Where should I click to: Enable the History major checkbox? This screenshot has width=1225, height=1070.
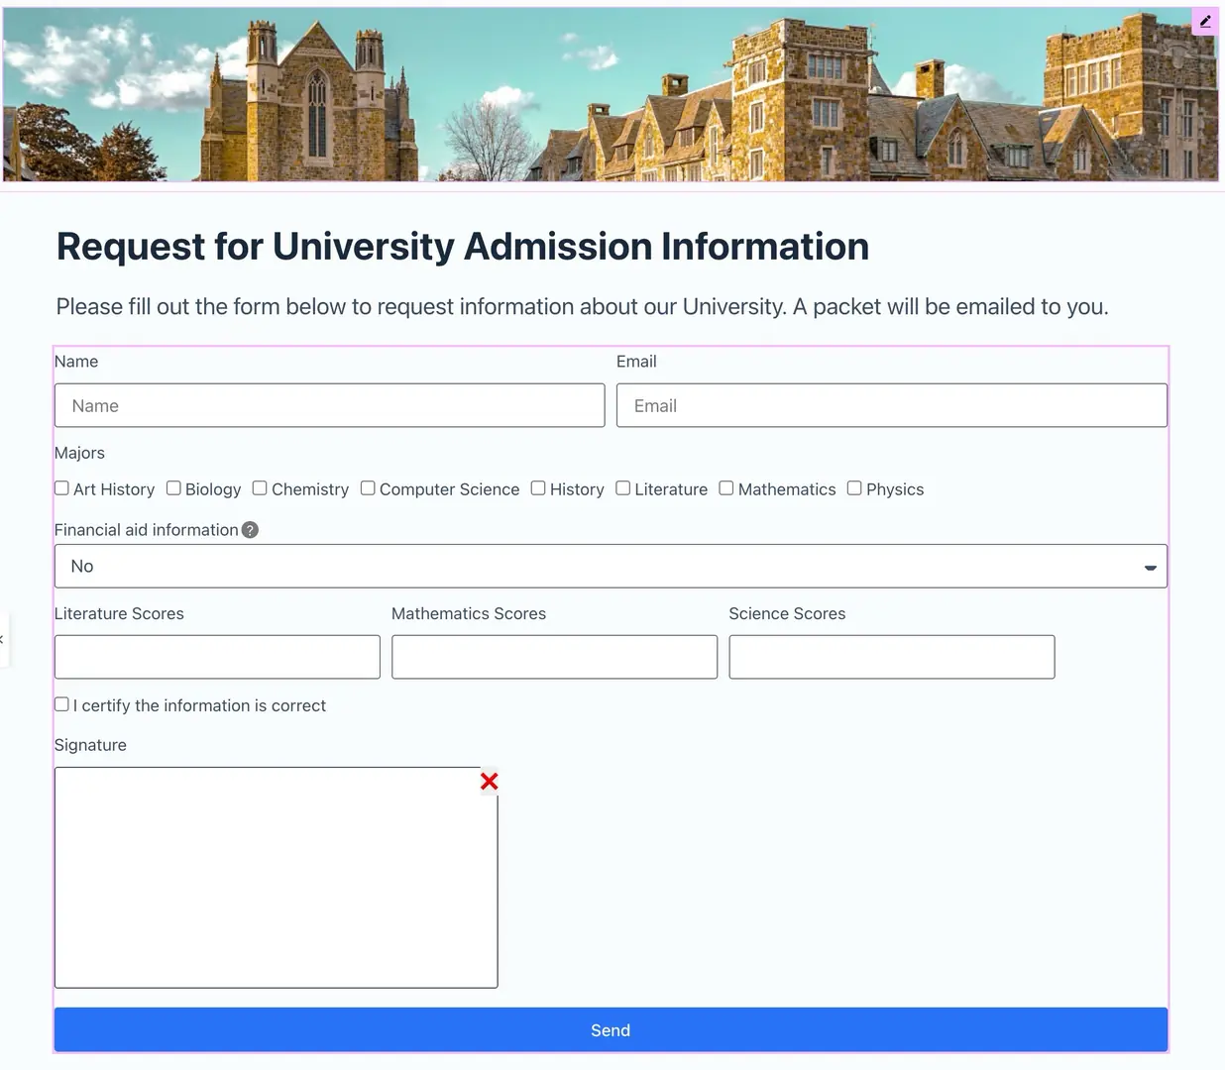click(538, 487)
